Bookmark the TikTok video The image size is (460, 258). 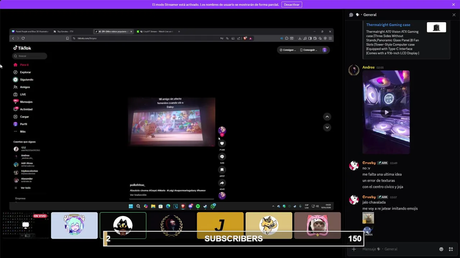click(222, 170)
